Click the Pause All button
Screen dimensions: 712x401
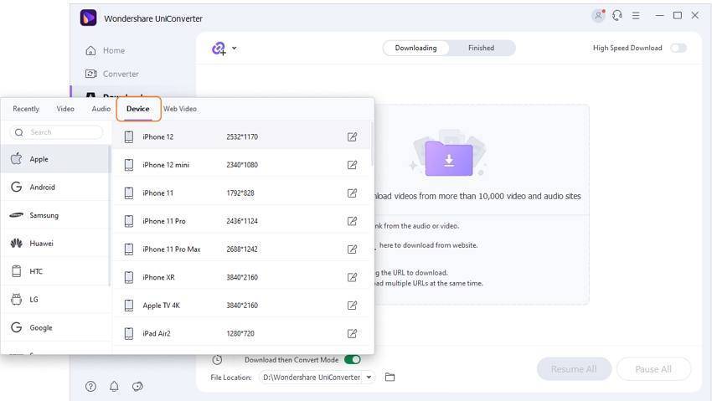pos(653,369)
